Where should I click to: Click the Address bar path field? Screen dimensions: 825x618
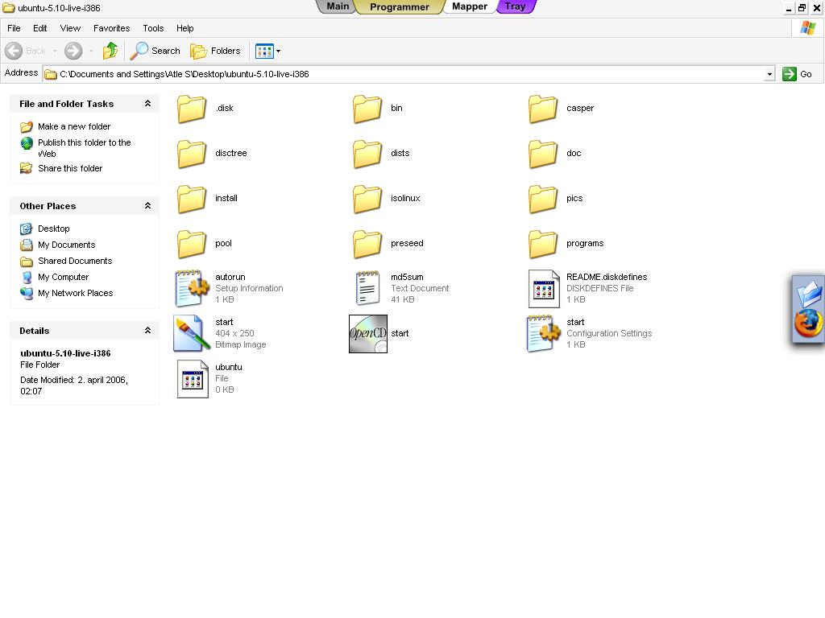(x=403, y=74)
